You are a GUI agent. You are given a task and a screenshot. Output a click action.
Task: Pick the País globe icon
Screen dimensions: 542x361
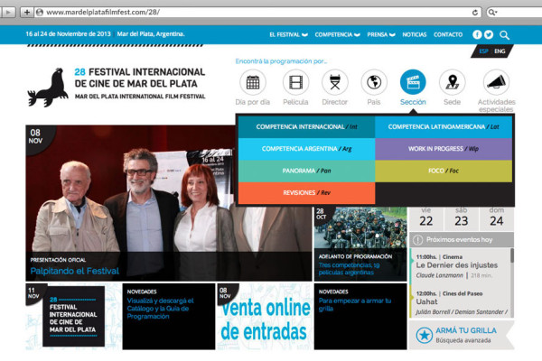[x=374, y=82]
